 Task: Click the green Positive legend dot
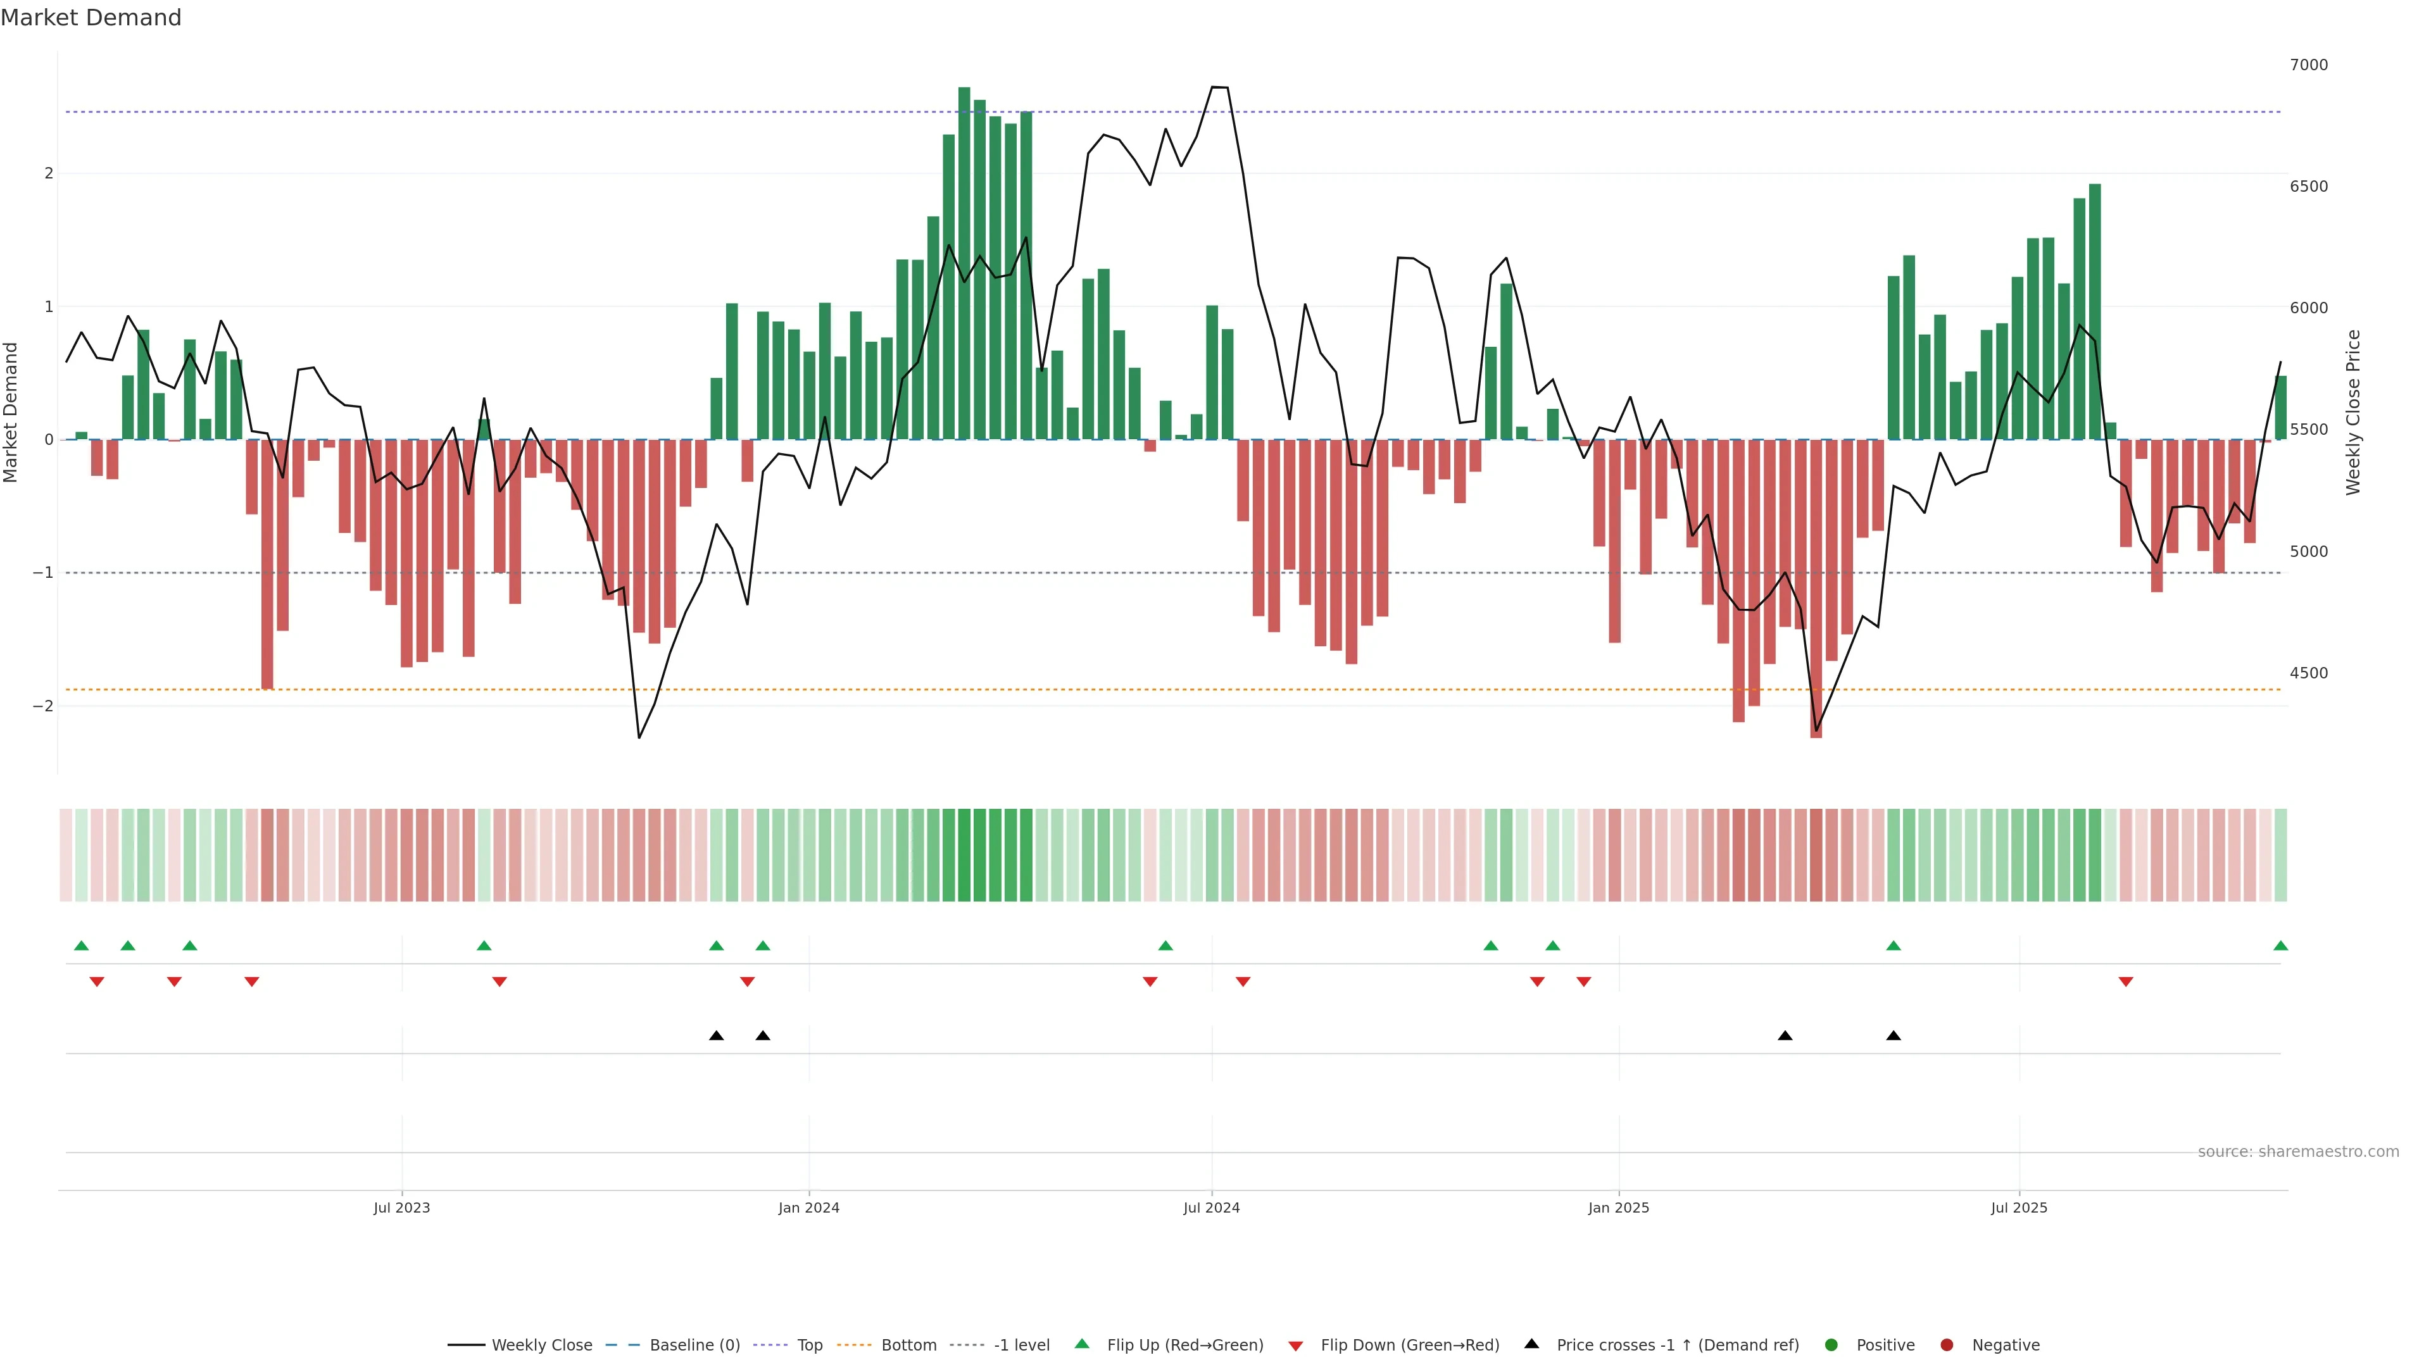1831,1344
